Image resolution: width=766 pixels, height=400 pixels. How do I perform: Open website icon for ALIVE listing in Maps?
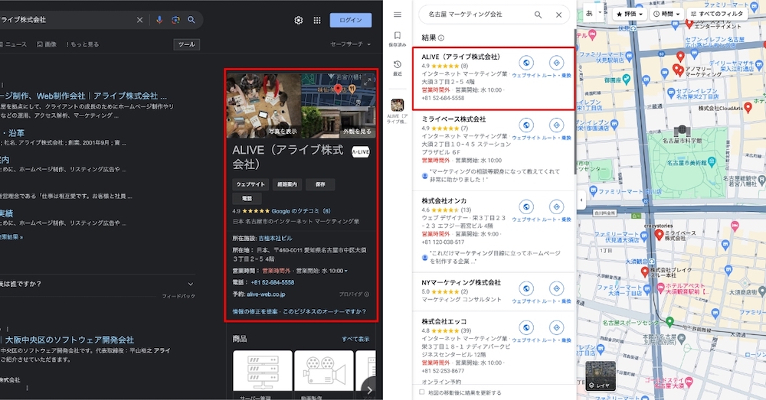tap(525, 63)
